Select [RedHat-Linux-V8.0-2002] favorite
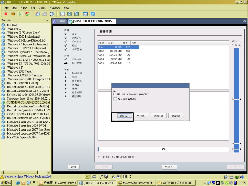Image resolution: width=248 pixels, height=186 pixels. coord(22,83)
